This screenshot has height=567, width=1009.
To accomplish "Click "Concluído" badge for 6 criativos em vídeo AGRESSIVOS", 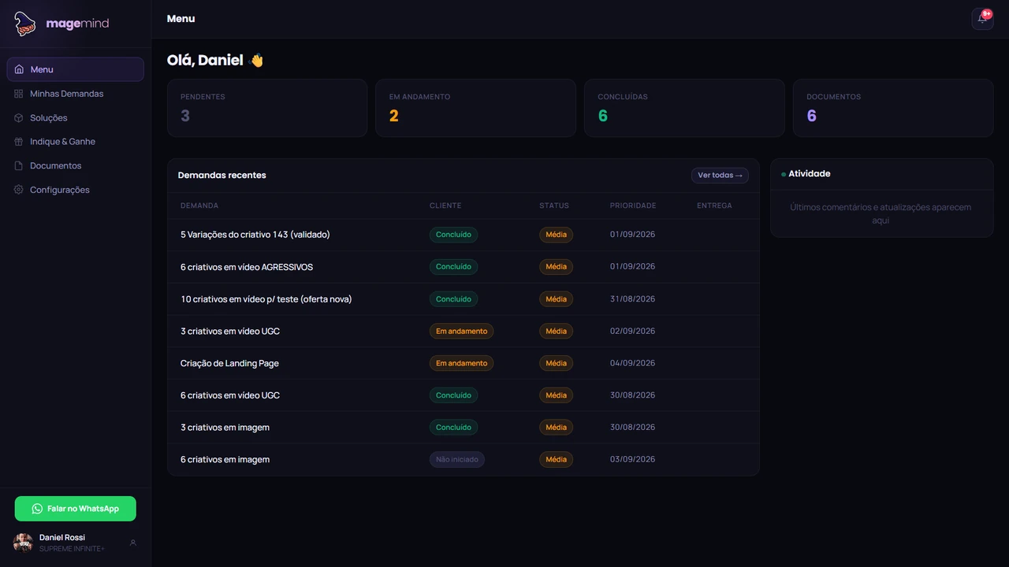I will 453,267.
